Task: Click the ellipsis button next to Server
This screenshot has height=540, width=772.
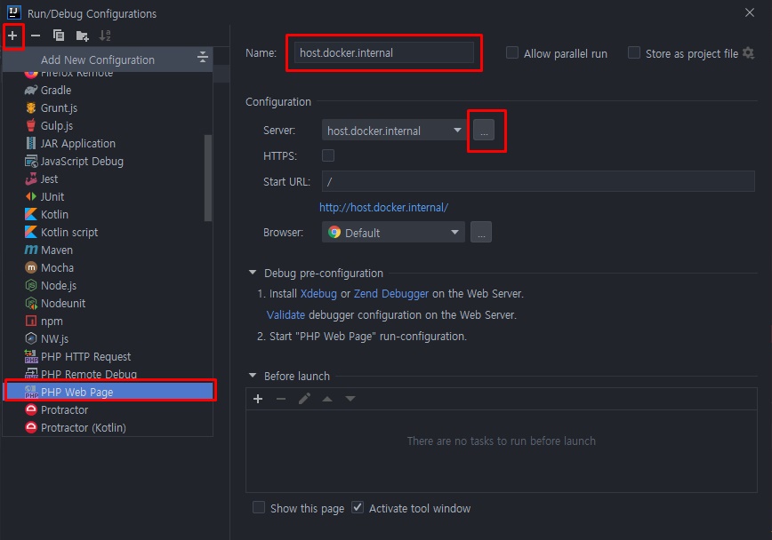Action: (484, 131)
